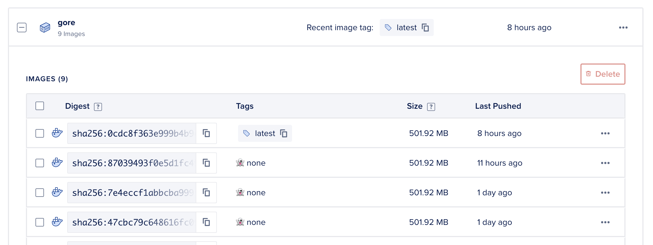Click the Last Pushed column header
653x245 pixels.
[498, 106]
